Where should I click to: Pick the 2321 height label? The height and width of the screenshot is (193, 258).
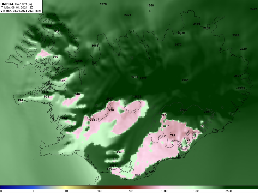pos(128,15)
